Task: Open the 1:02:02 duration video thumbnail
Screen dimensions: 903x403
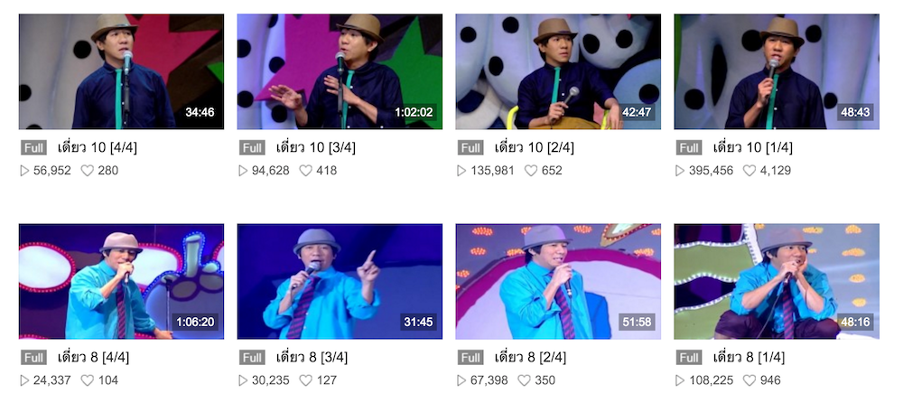Action: click(x=340, y=71)
